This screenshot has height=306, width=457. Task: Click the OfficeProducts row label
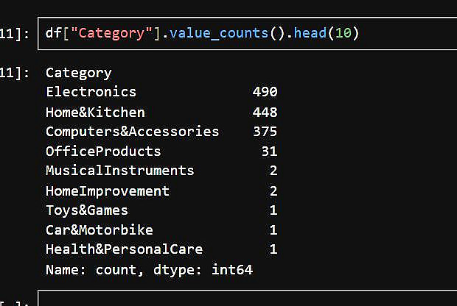pyautogui.click(x=102, y=152)
